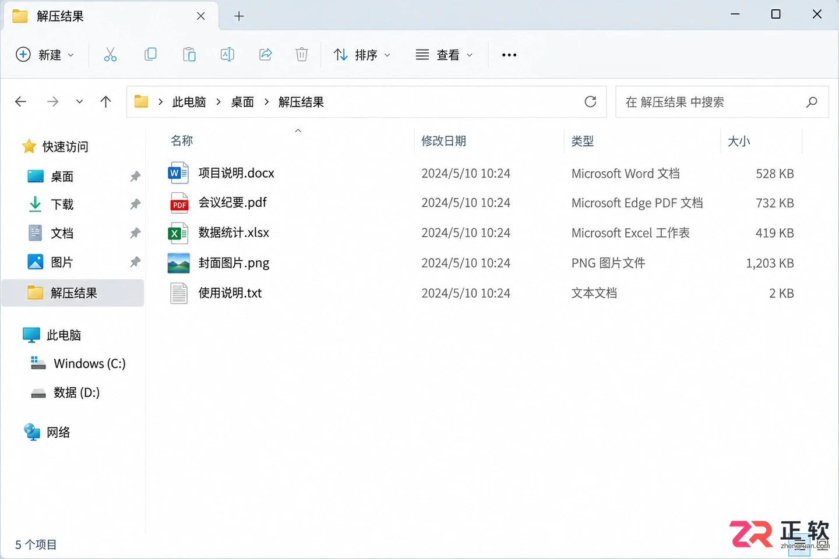Click the Copy icon in toolbar
The image size is (839, 559).
[x=150, y=55]
